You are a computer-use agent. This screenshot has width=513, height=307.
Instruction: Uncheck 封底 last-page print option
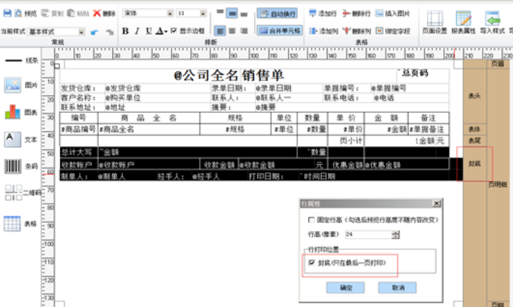tap(311, 262)
